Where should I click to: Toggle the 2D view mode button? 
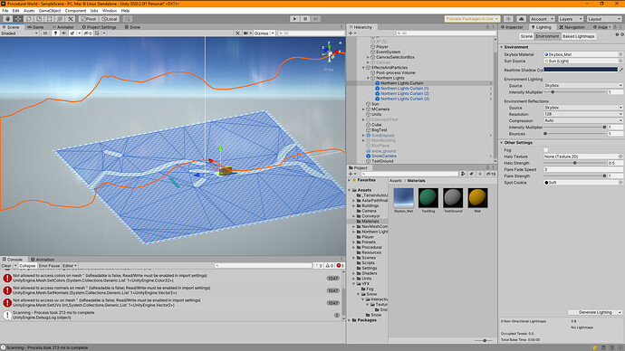pos(45,33)
